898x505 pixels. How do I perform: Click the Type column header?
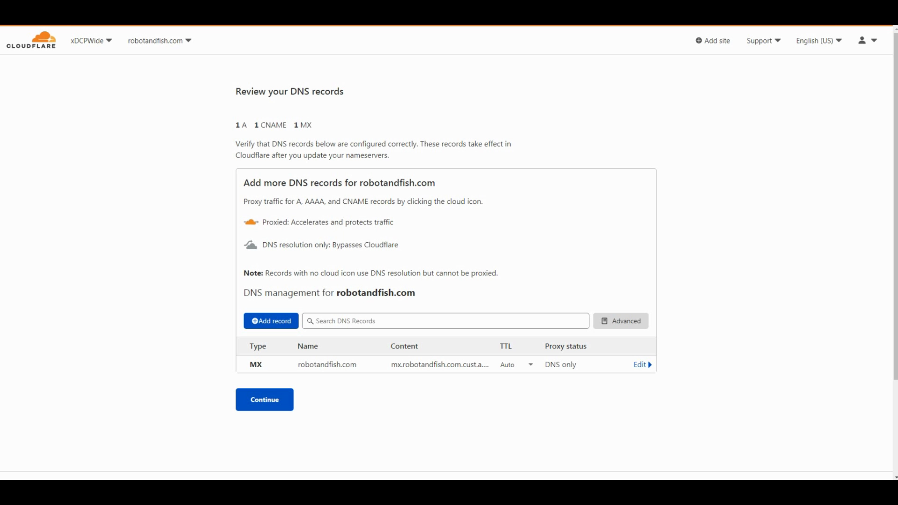(258, 346)
